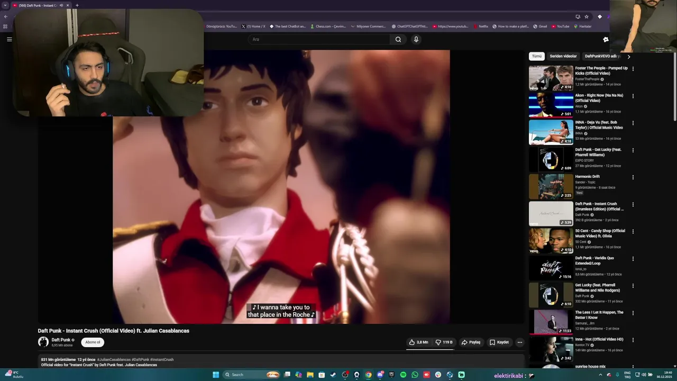Open options menu for Akon 'Right Now'
The width and height of the screenshot is (677, 381).
pos(633,96)
